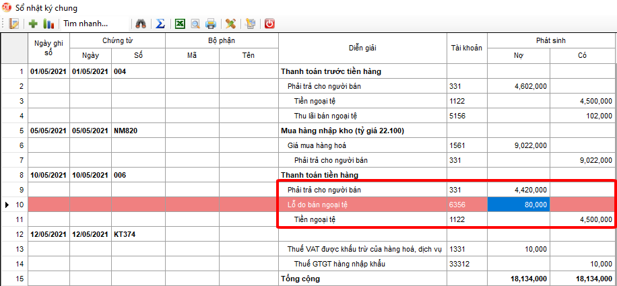Click the Tài khoản column header
Viewport: 617px width, 286px height.
click(467, 48)
